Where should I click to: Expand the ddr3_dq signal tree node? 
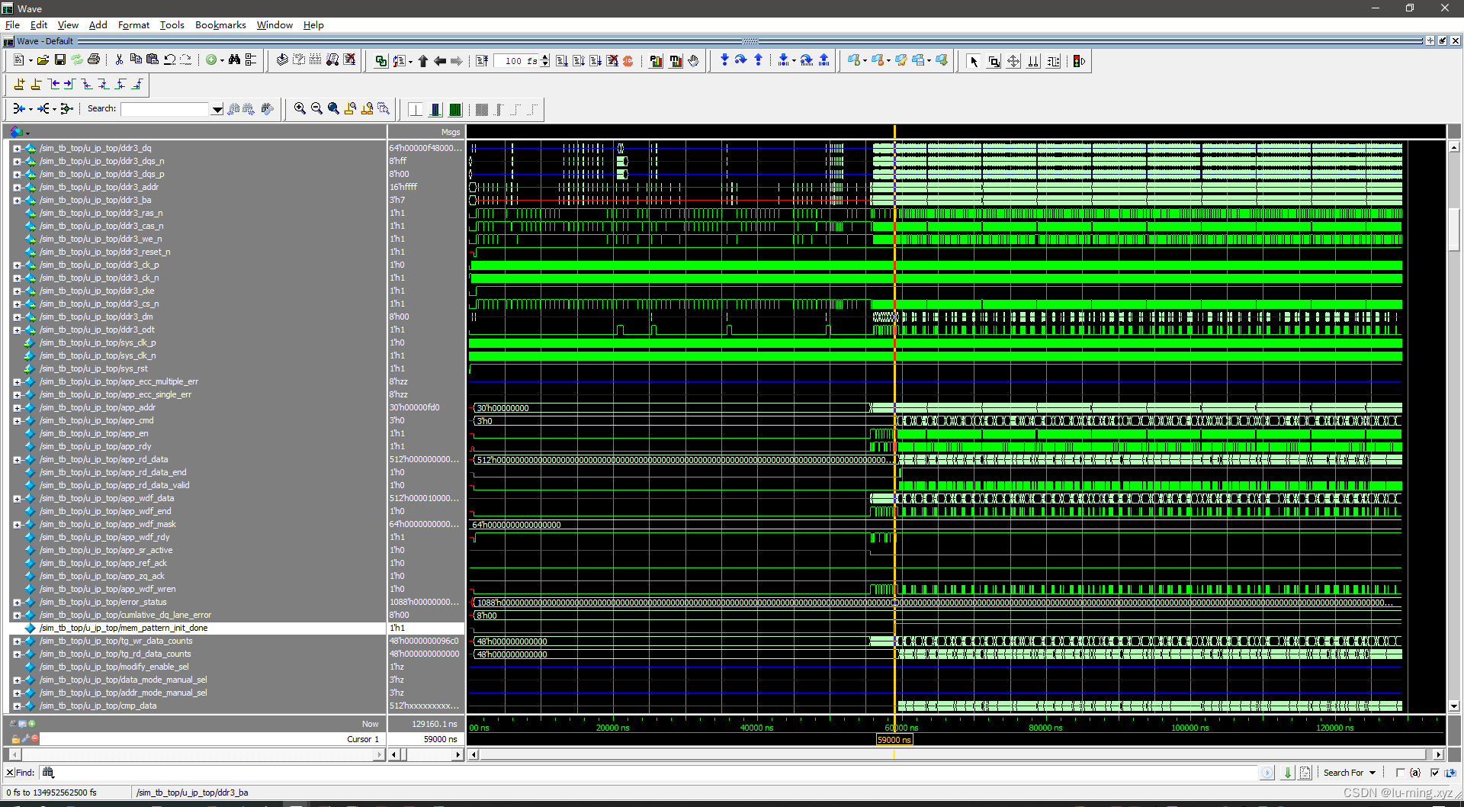point(17,148)
